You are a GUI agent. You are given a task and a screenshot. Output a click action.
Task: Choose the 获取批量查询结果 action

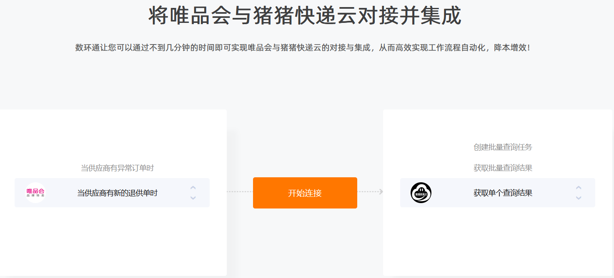click(x=503, y=168)
